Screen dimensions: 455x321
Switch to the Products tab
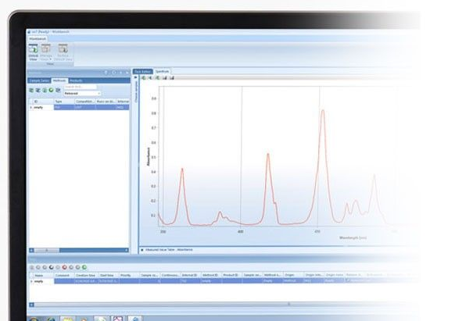(x=76, y=80)
